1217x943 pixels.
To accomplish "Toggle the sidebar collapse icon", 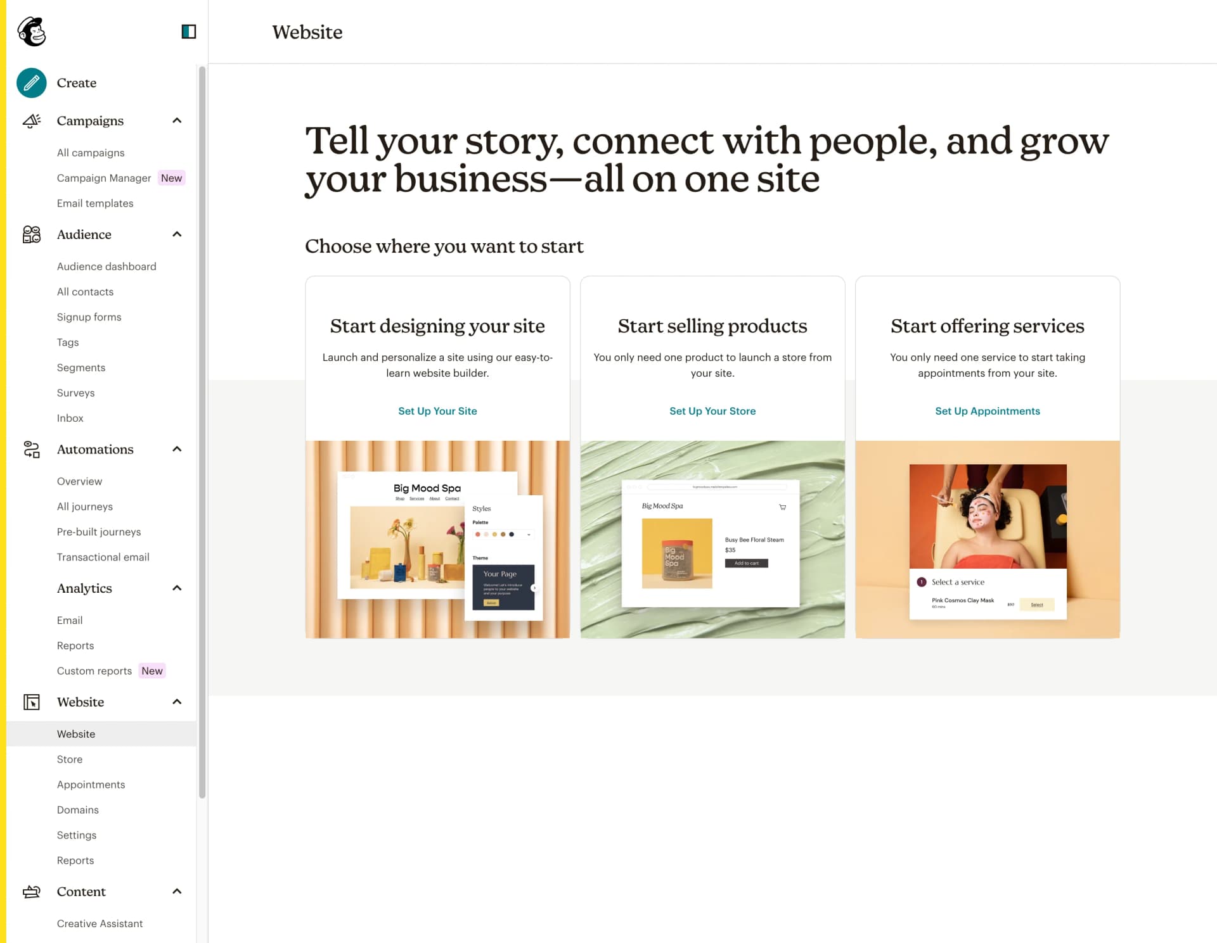I will click(188, 32).
